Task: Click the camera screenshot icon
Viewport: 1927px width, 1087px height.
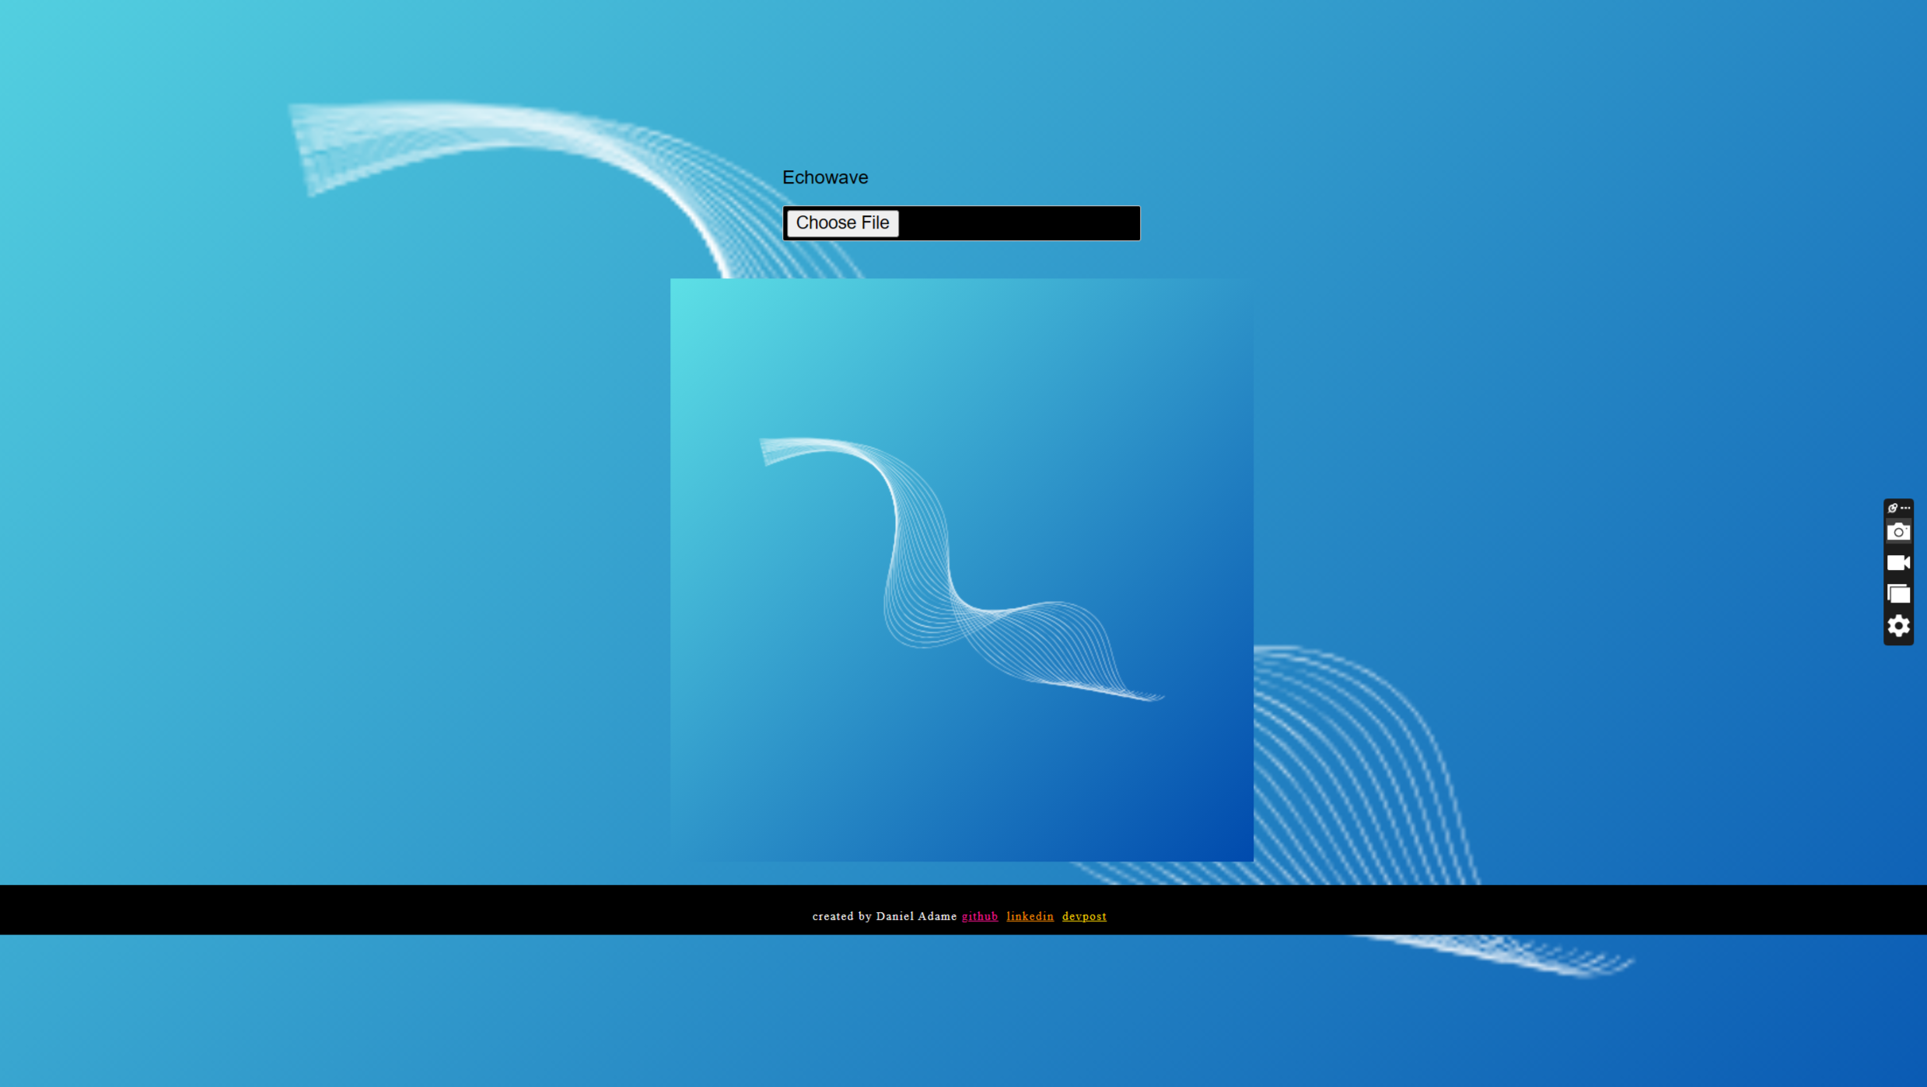Action: point(1898,532)
